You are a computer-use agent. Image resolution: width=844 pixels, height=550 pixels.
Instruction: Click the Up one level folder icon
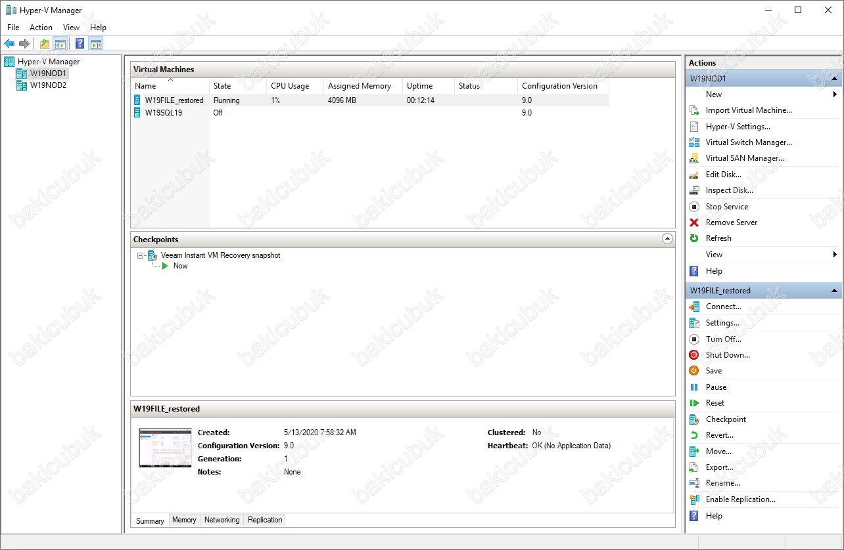pos(45,44)
